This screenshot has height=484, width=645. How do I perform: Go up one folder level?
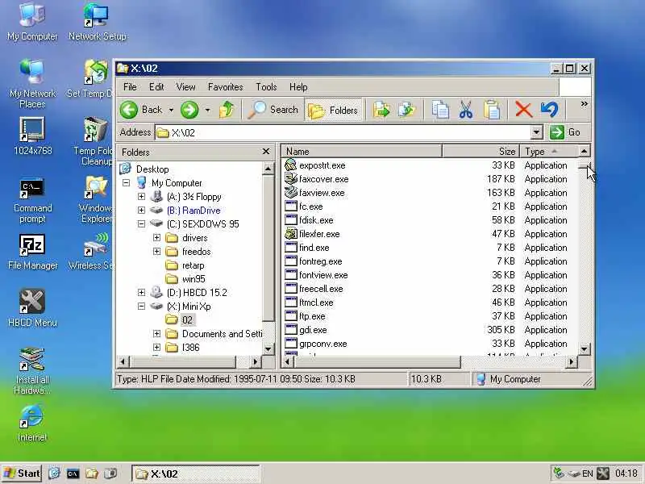227,110
